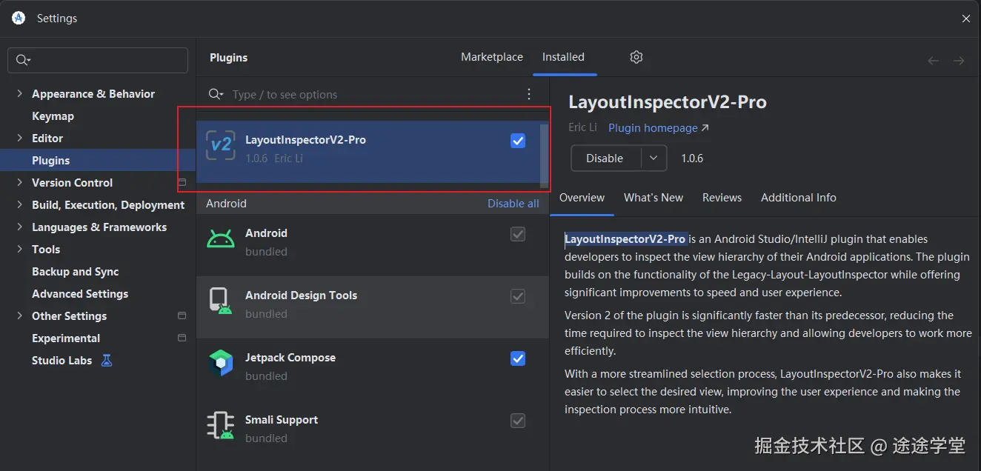This screenshot has width=981, height=471.
Task: Toggle the Jetpack Compose plugin checkbox
Action: click(x=518, y=358)
